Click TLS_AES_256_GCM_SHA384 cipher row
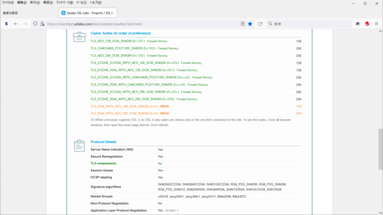Screen dimensions: 383x215 click(196, 56)
